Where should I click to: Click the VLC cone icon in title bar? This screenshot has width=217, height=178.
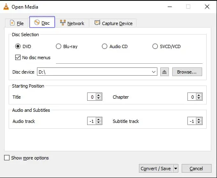[6, 7]
